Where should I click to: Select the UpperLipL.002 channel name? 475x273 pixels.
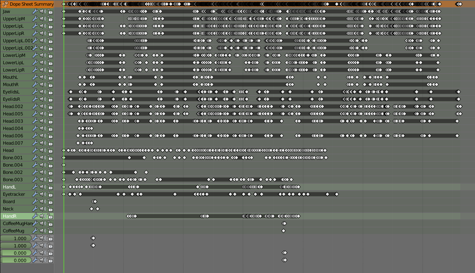[17, 48]
